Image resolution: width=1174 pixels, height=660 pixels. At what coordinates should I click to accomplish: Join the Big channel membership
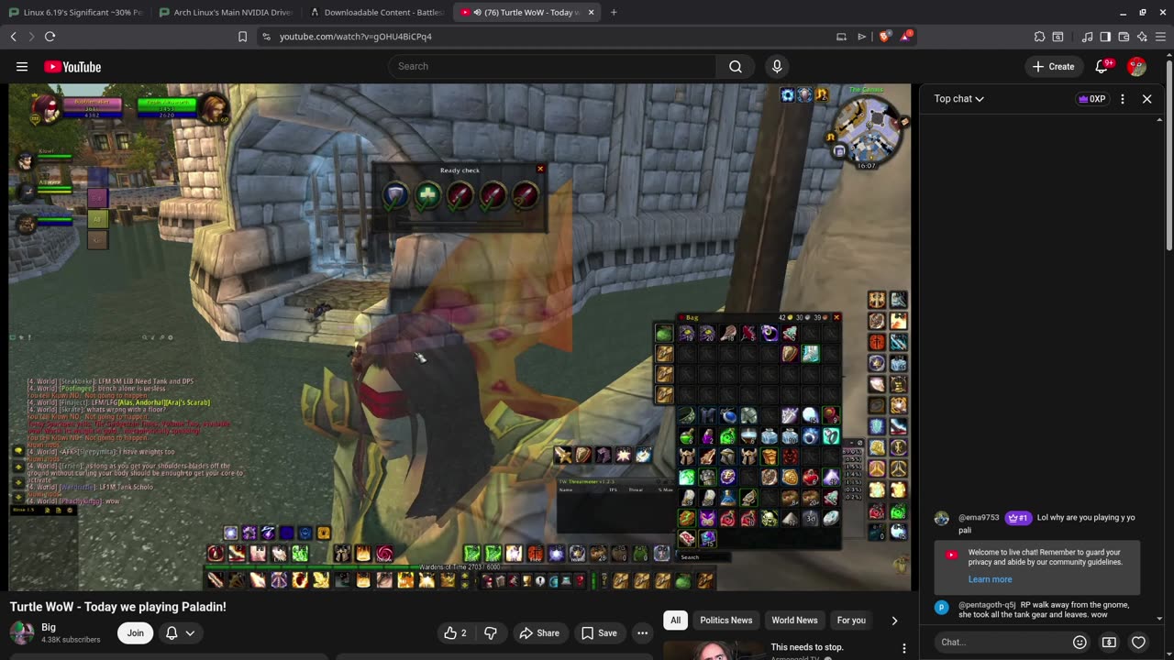pos(135,632)
